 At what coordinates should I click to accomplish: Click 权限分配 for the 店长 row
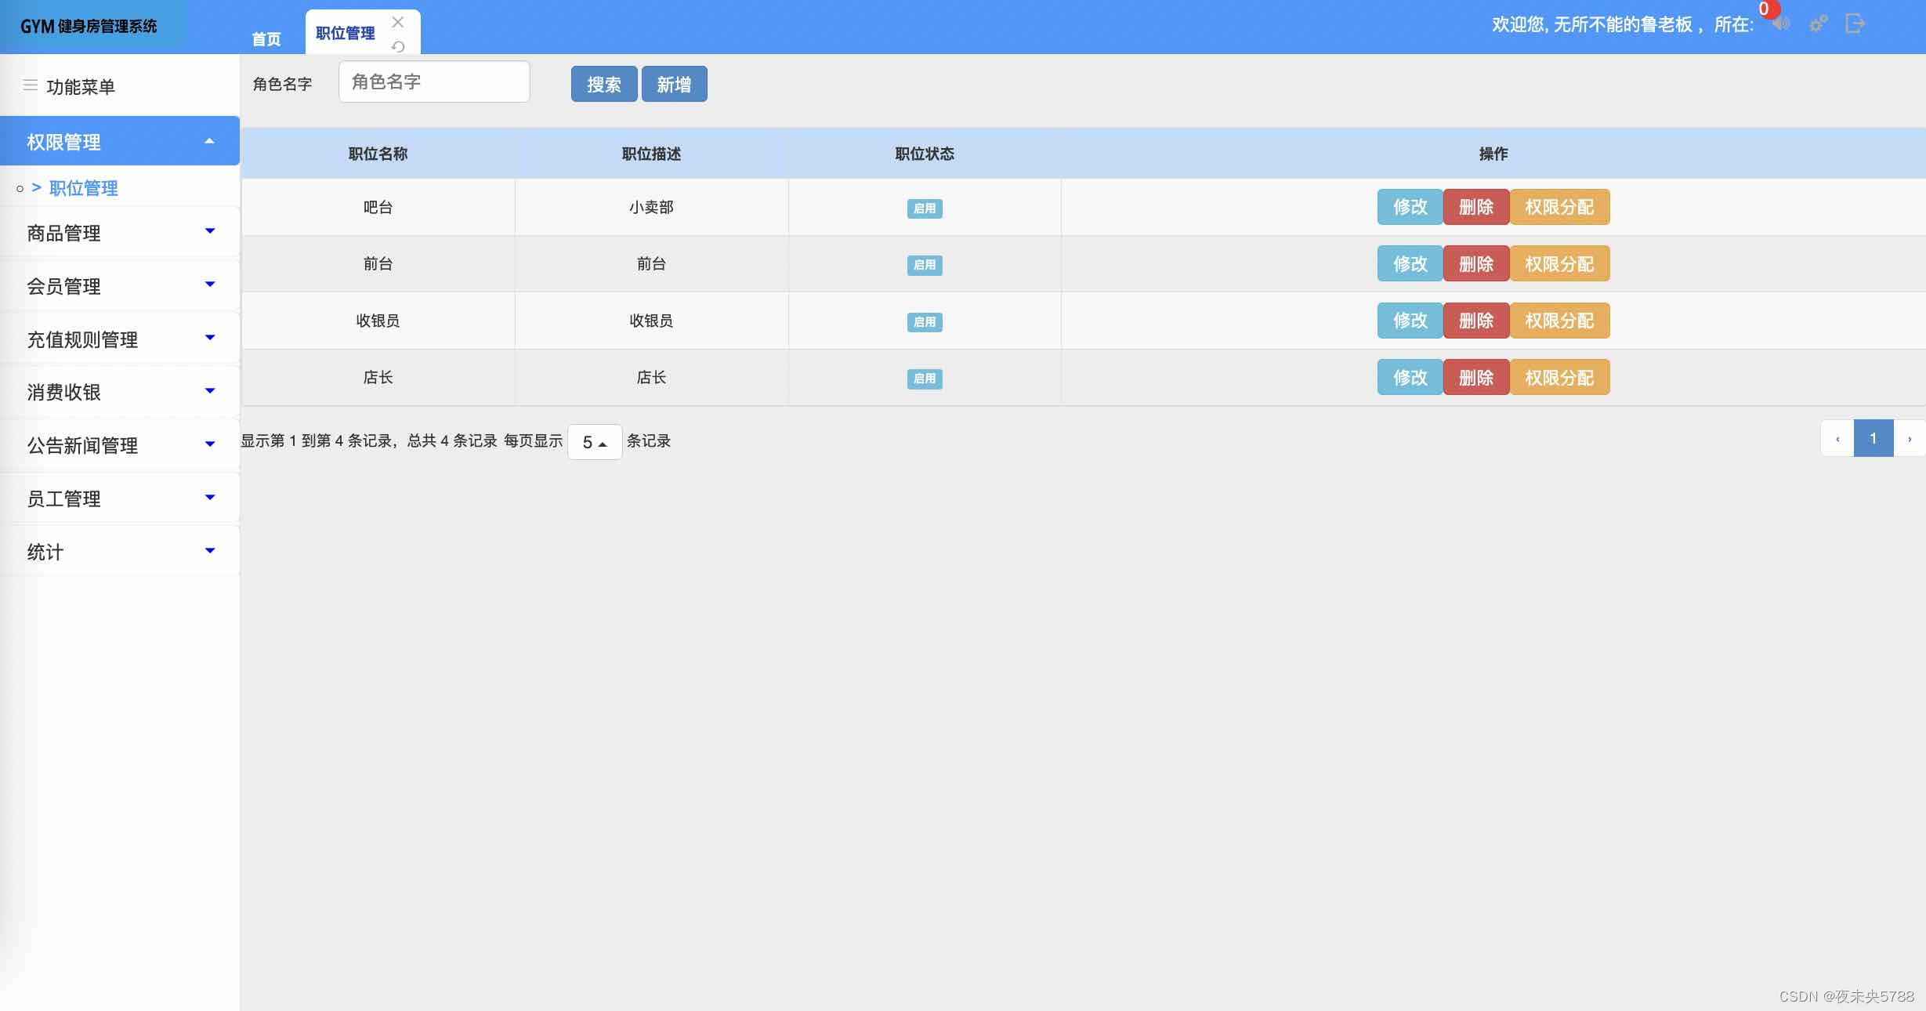(x=1559, y=378)
